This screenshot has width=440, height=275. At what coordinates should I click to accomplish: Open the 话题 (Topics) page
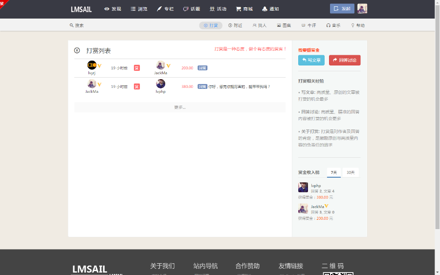pos(192,9)
